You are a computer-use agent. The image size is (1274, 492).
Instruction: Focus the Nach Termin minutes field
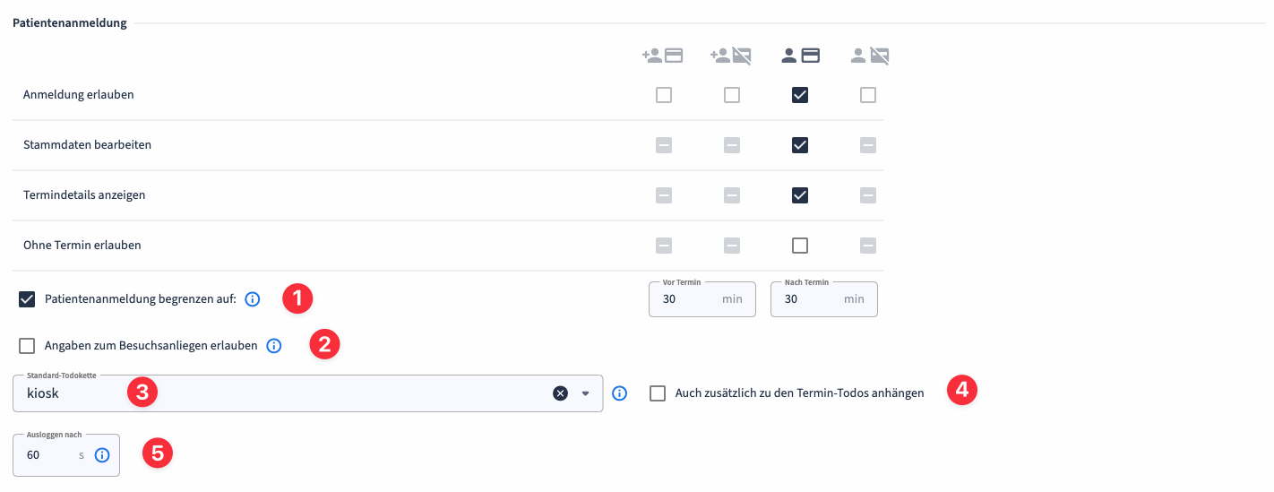tap(824, 299)
